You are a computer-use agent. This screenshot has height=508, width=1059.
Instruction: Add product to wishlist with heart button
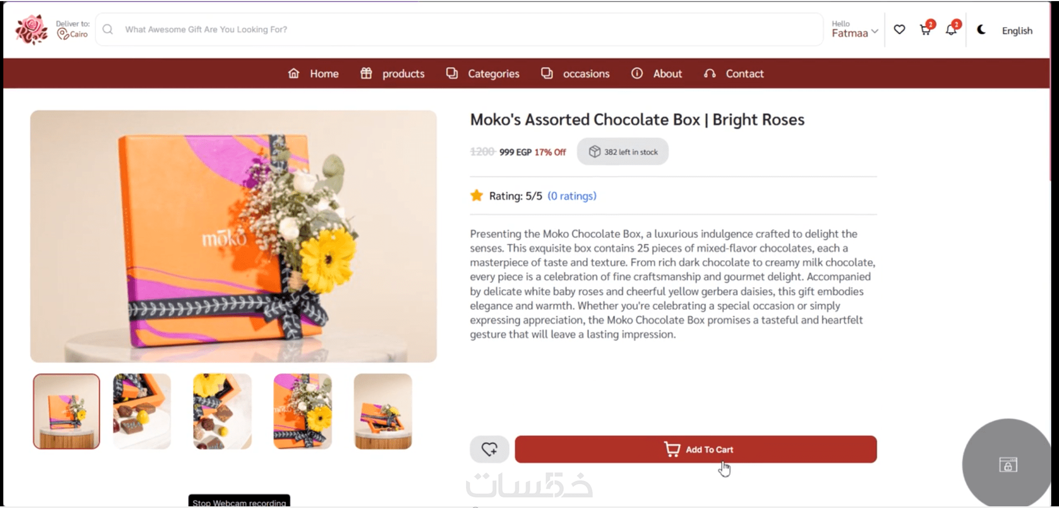(x=489, y=449)
